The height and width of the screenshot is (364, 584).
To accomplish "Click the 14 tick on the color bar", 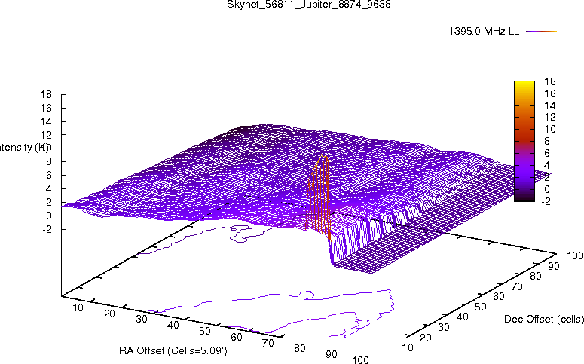I will pyautogui.click(x=550, y=106).
